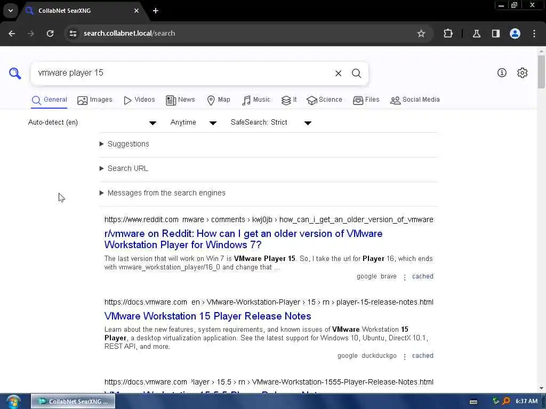The image size is (546, 409).
Task: Open the Anytime time range dropdown
Action: tap(194, 122)
